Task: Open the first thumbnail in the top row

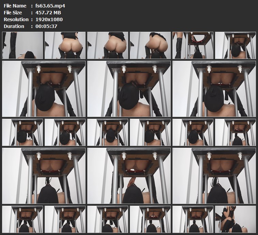Action: (22, 45)
